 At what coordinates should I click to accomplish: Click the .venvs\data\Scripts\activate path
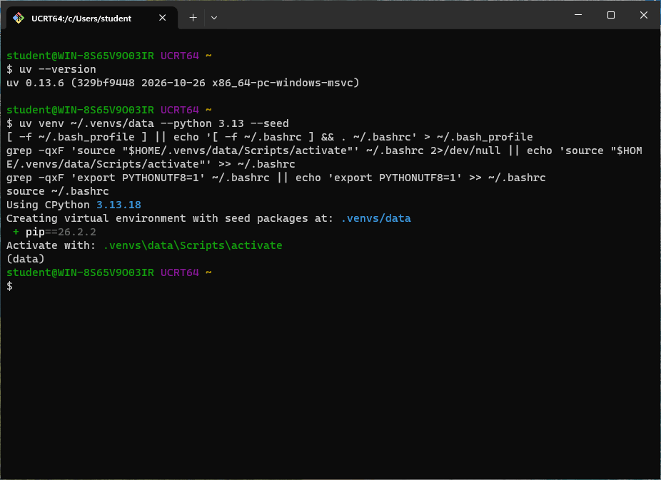pos(193,245)
